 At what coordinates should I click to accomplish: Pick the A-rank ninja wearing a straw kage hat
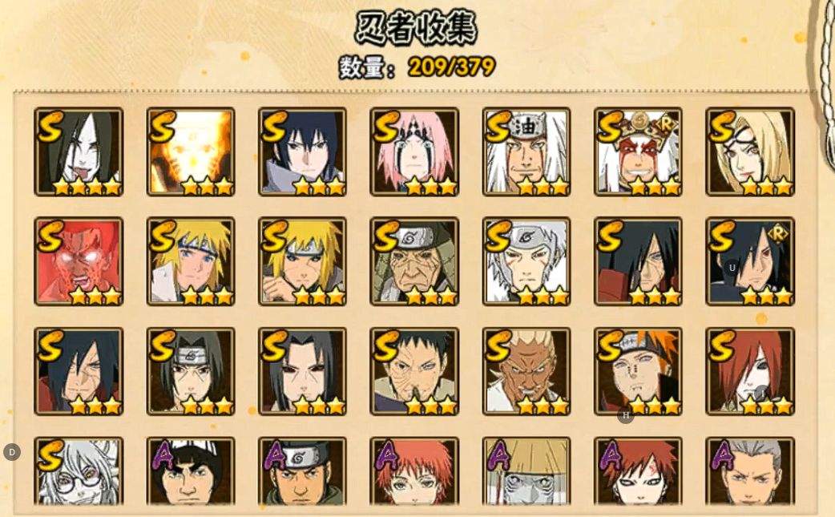(526, 471)
